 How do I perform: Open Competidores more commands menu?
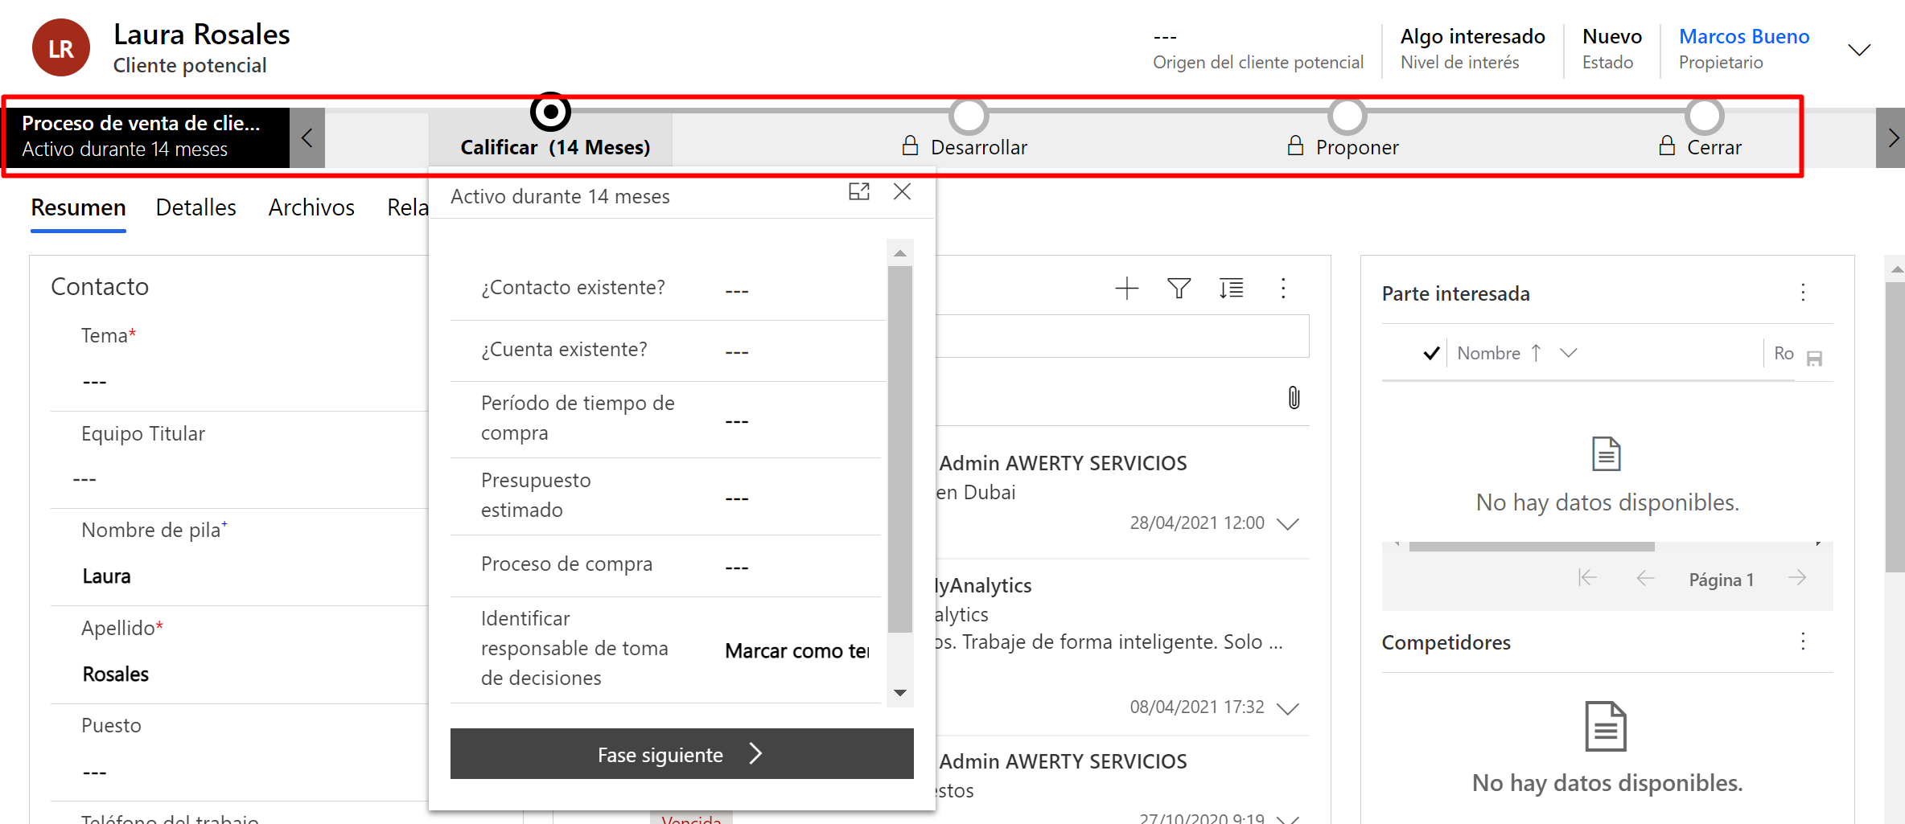(1803, 642)
